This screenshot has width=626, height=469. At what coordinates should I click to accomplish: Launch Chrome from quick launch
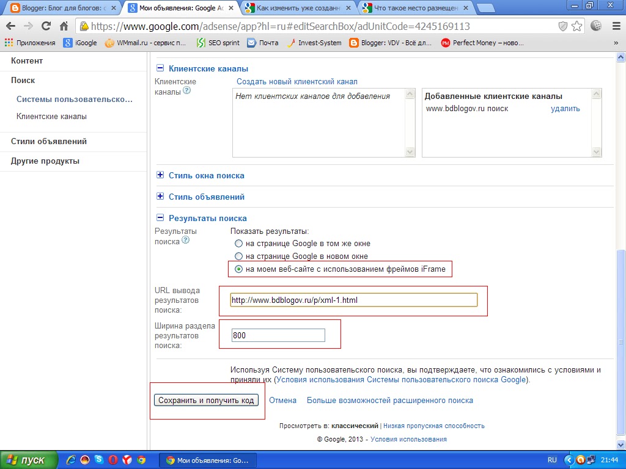click(x=141, y=460)
